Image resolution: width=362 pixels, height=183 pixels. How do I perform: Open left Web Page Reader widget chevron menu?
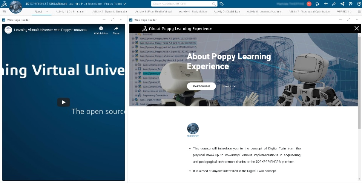coord(121,20)
